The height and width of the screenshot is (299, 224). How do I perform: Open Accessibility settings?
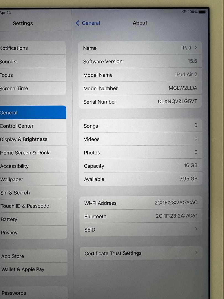(33, 166)
